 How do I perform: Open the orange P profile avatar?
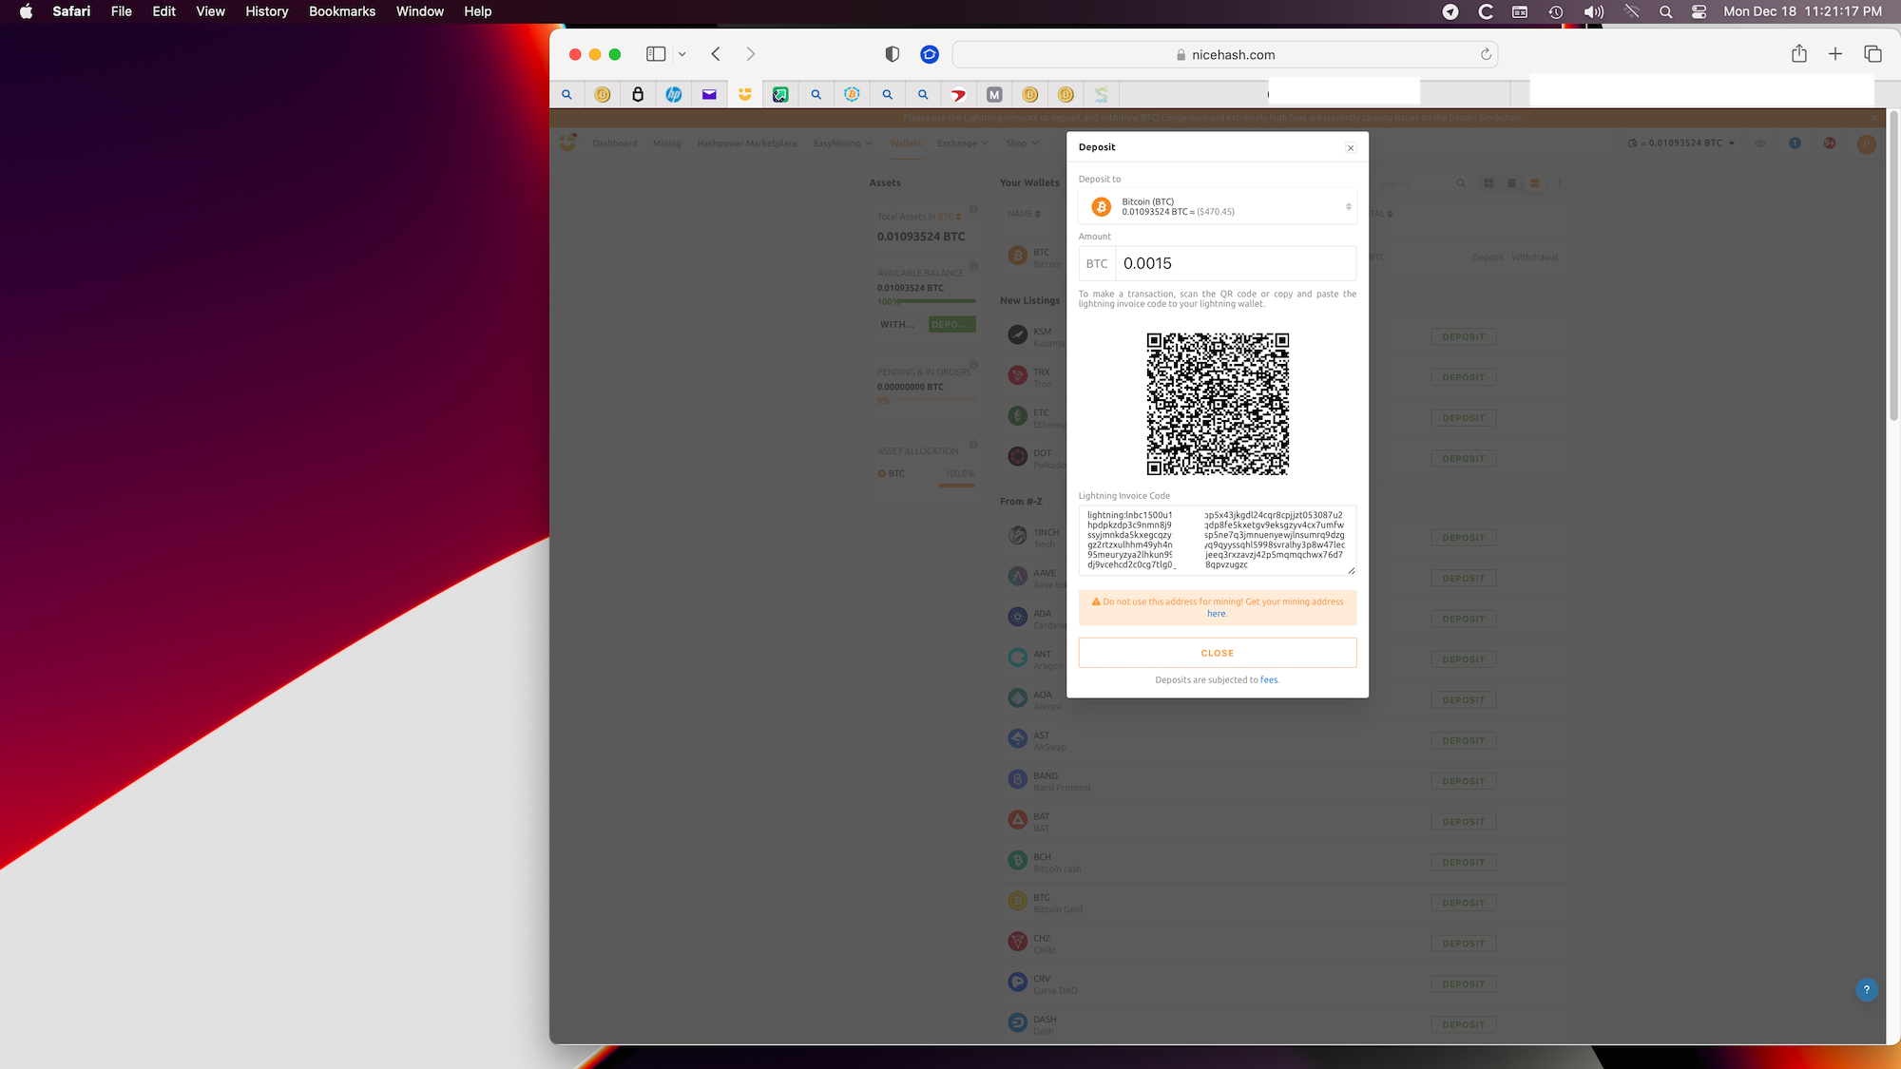[x=1867, y=144]
